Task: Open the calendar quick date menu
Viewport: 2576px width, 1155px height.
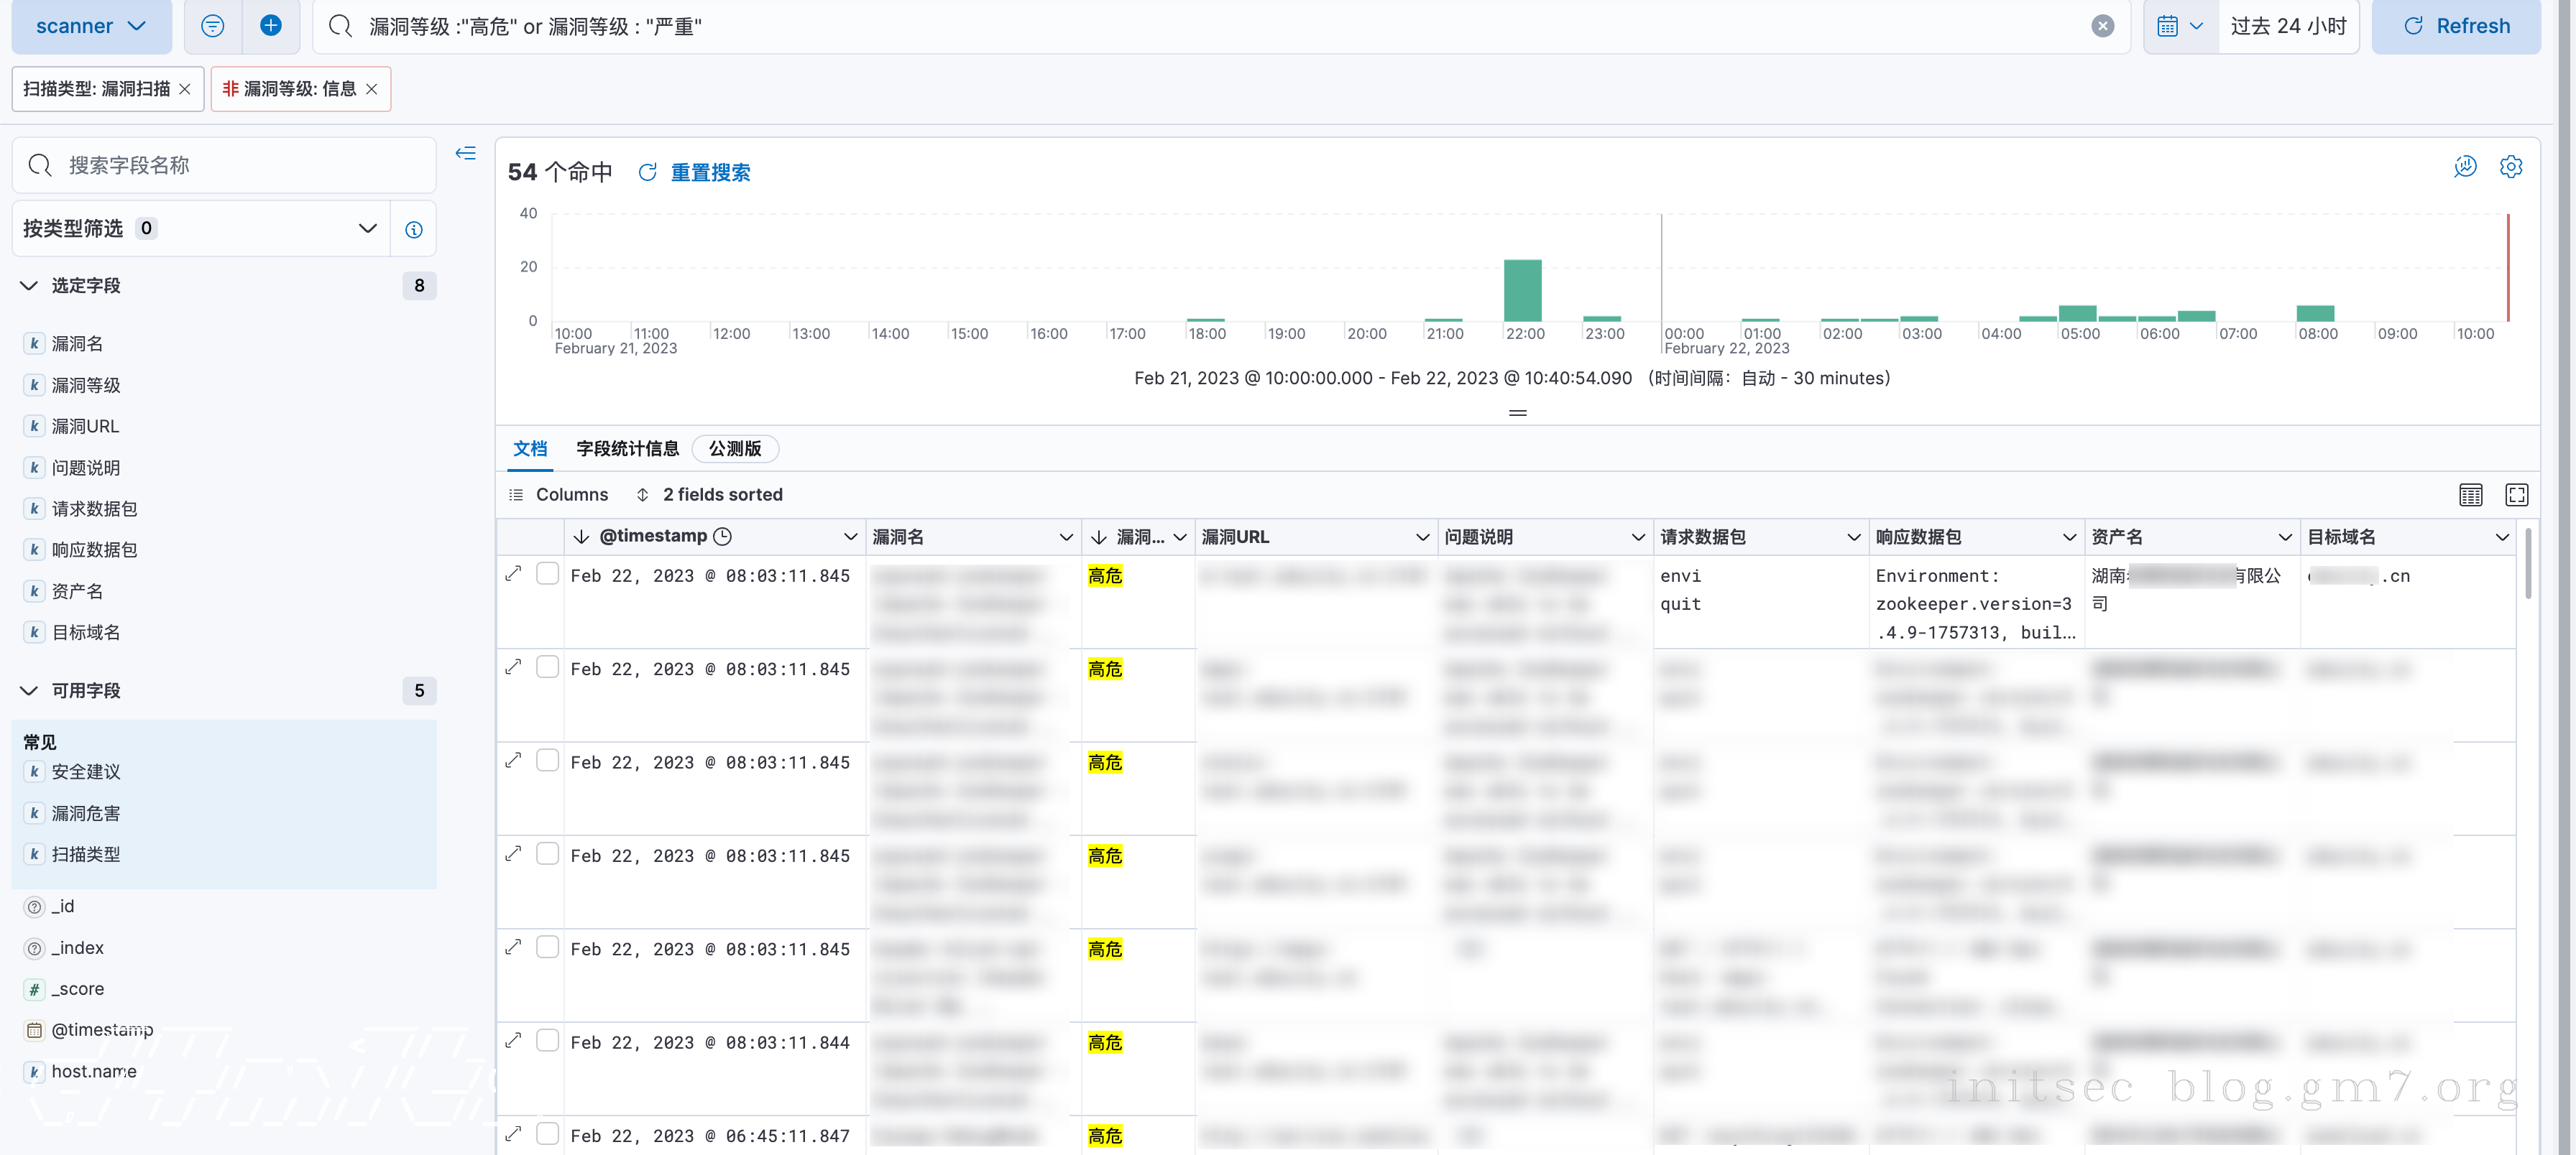Action: tap(2179, 26)
